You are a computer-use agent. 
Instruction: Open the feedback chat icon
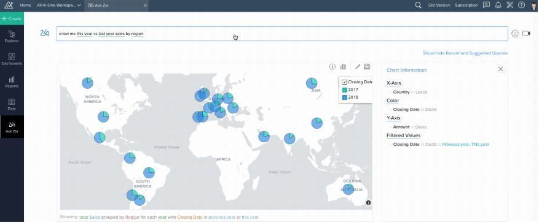(x=486, y=5)
